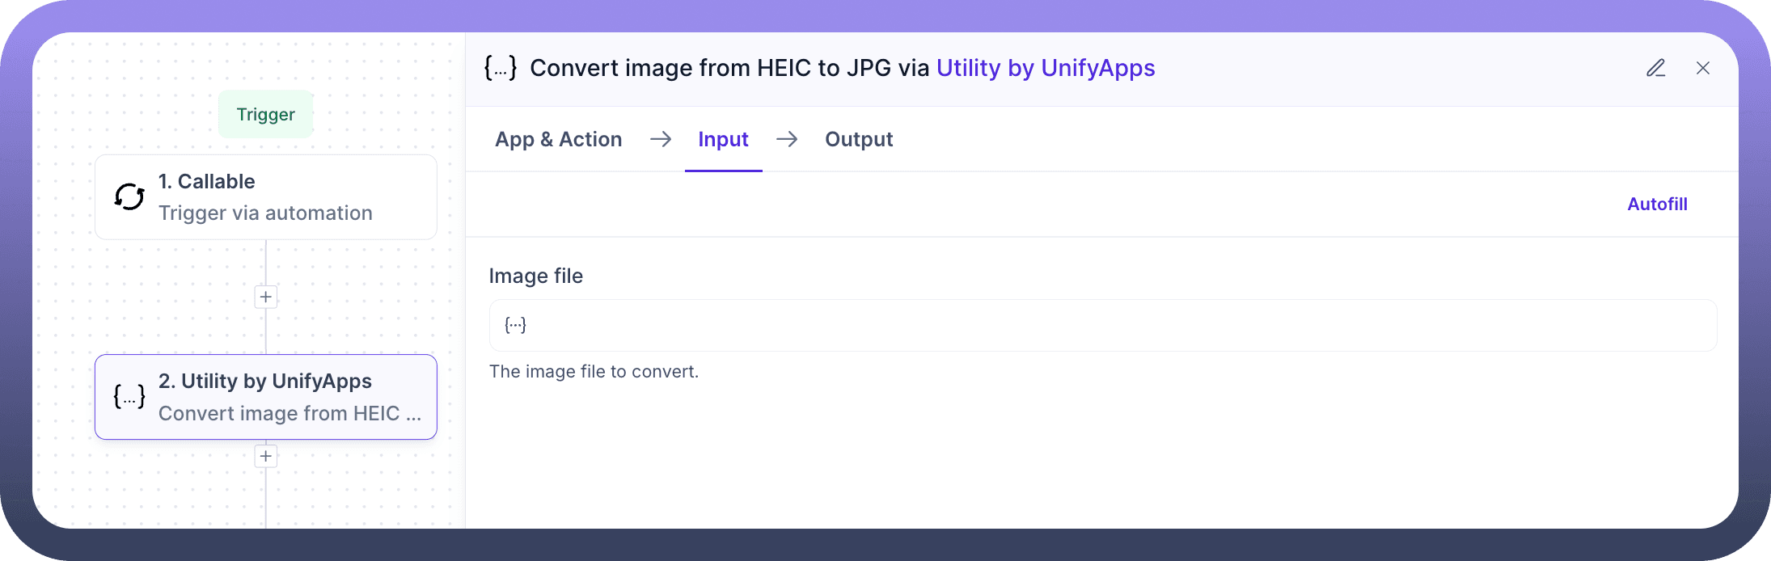The image size is (1771, 561).
Task: Click the arrow between Input and Output
Action: (x=787, y=139)
